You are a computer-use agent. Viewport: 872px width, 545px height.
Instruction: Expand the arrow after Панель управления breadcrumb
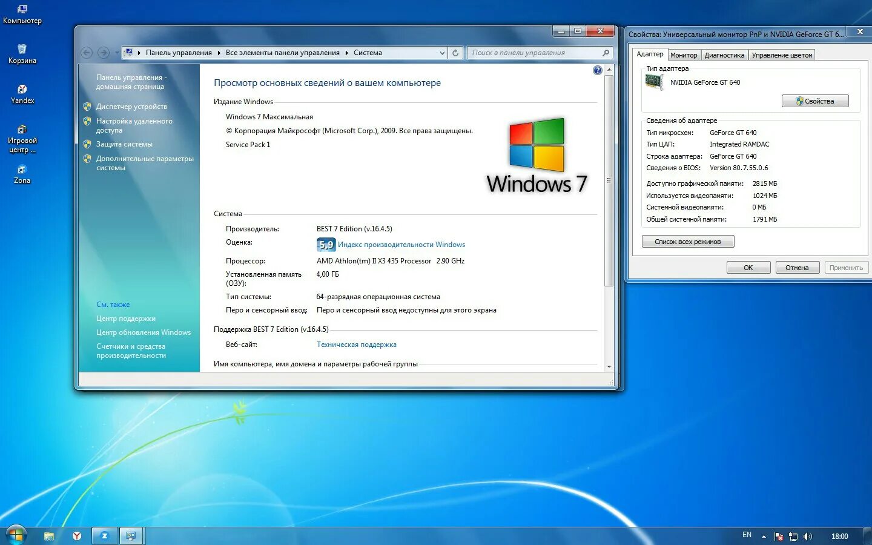click(x=219, y=53)
